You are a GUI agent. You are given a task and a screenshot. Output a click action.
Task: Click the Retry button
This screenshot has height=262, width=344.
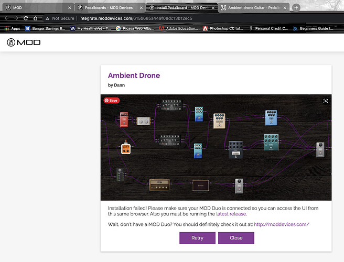click(197, 238)
